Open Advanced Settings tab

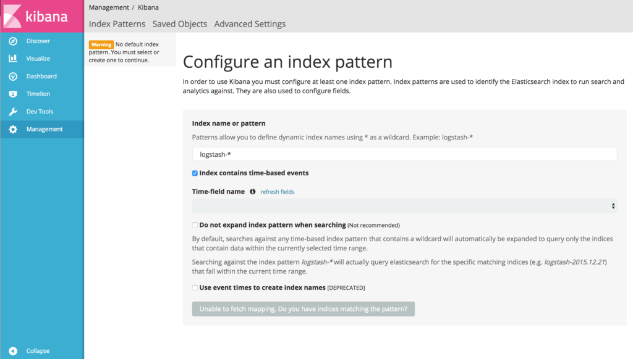250,24
